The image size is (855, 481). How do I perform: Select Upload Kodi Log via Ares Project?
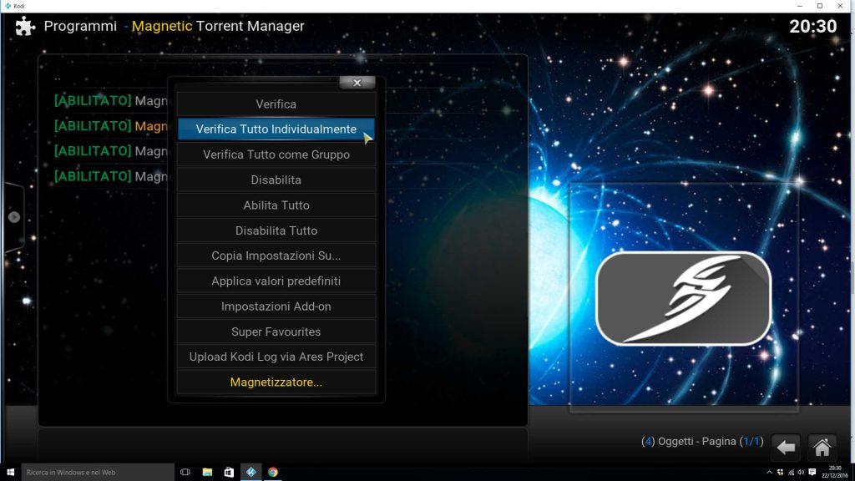(276, 357)
